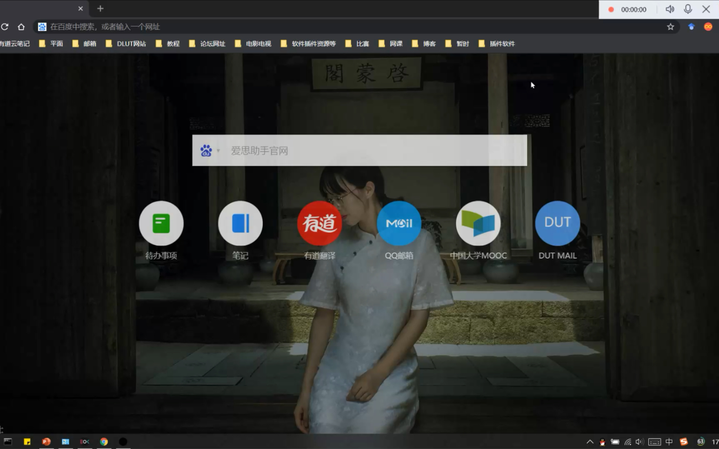
Task: Open the tray volume control
Action: pyautogui.click(x=639, y=442)
